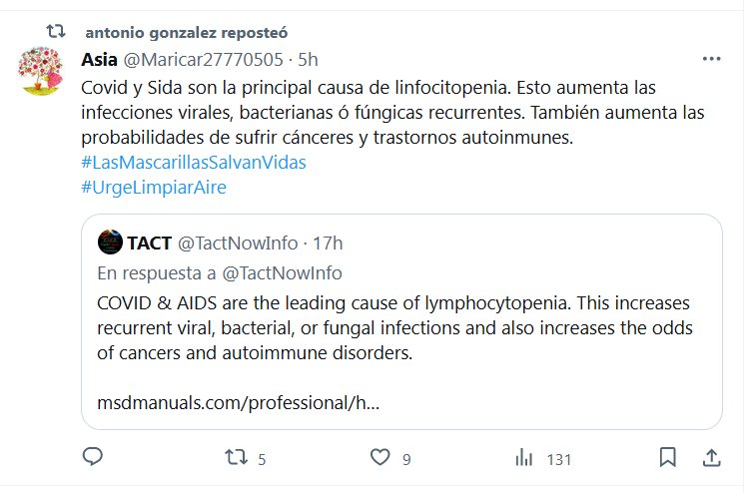Open the #LasMascarillasSalvanVidas hashtag
The image size is (745, 493).
194,163
